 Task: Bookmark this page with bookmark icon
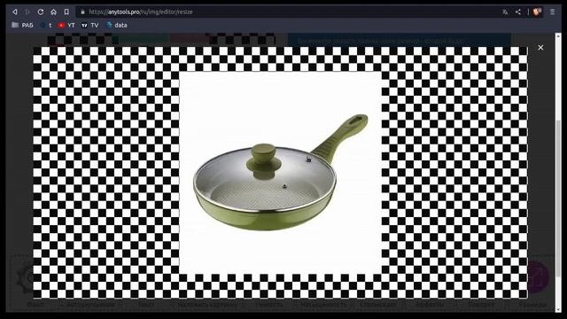(x=66, y=12)
